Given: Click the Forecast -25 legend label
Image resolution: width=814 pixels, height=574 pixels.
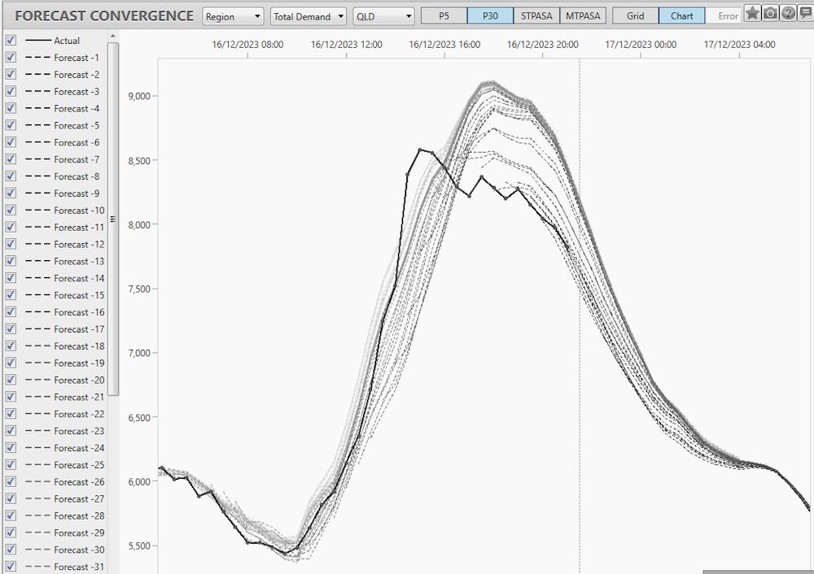Looking at the screenshot, I should pyautogui.click(x=79, y=464).
